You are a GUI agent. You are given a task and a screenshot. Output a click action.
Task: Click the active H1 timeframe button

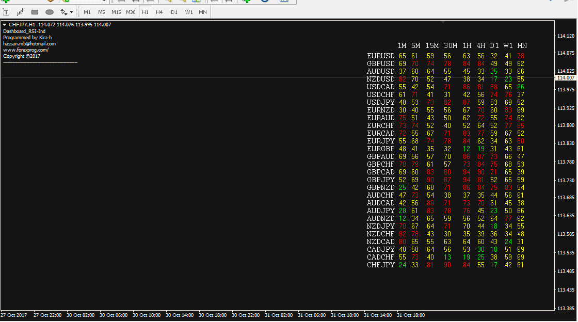(145, 12)
